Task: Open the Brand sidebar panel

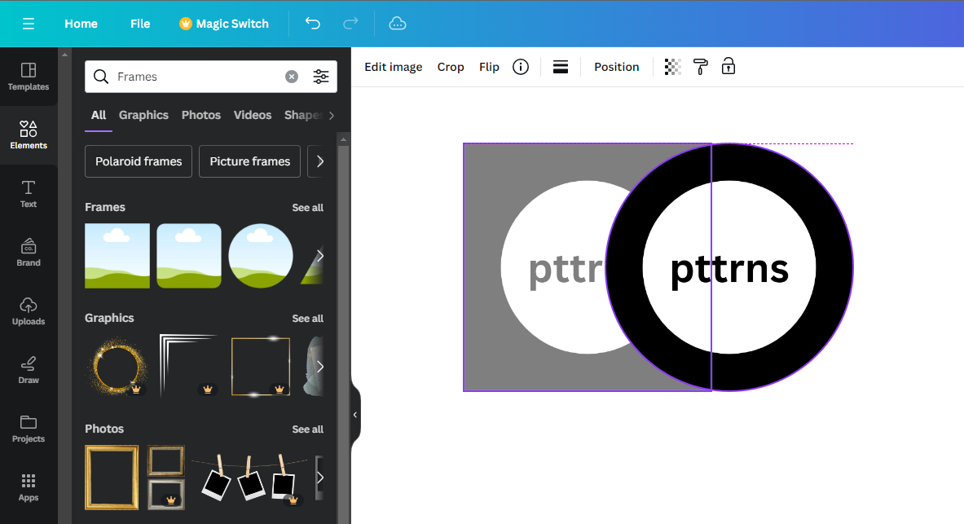Action: (x=29, y=252)
